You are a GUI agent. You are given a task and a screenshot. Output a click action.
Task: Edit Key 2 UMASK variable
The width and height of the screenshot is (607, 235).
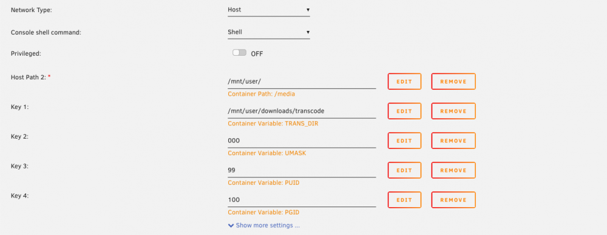pos(404,141)
